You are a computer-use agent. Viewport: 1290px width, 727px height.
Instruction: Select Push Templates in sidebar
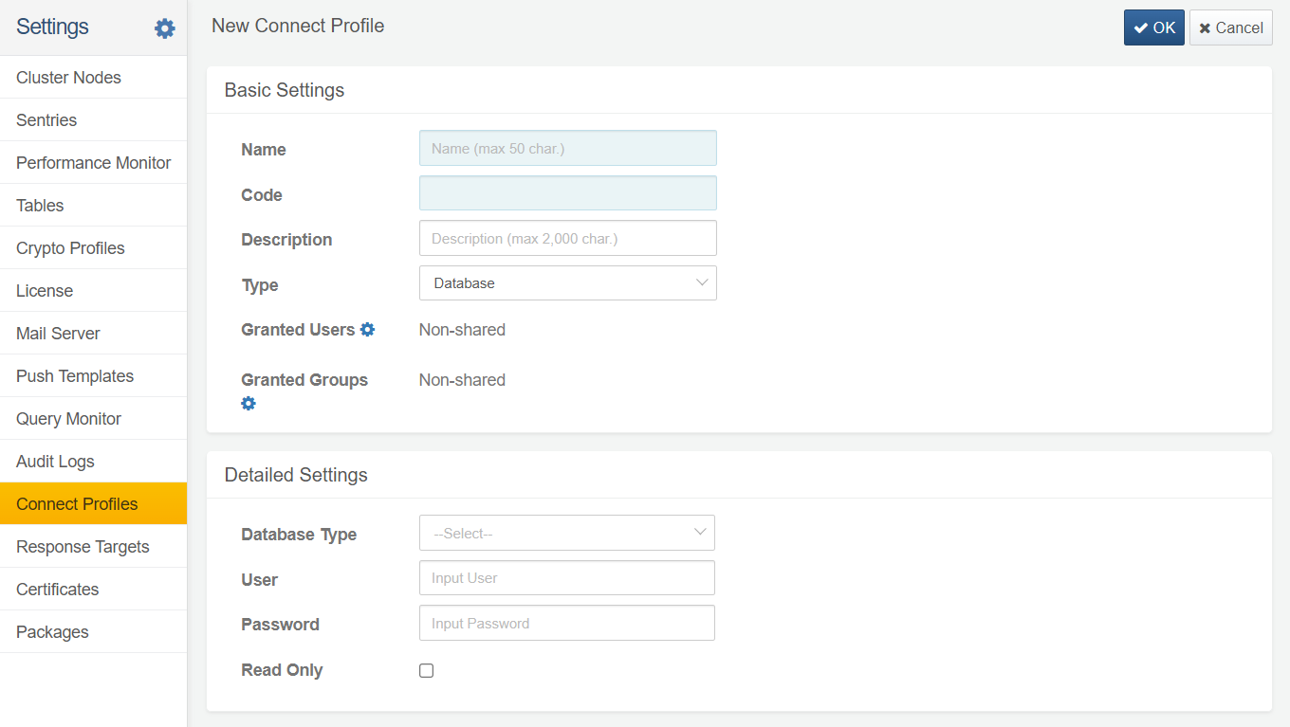(94, 376)
